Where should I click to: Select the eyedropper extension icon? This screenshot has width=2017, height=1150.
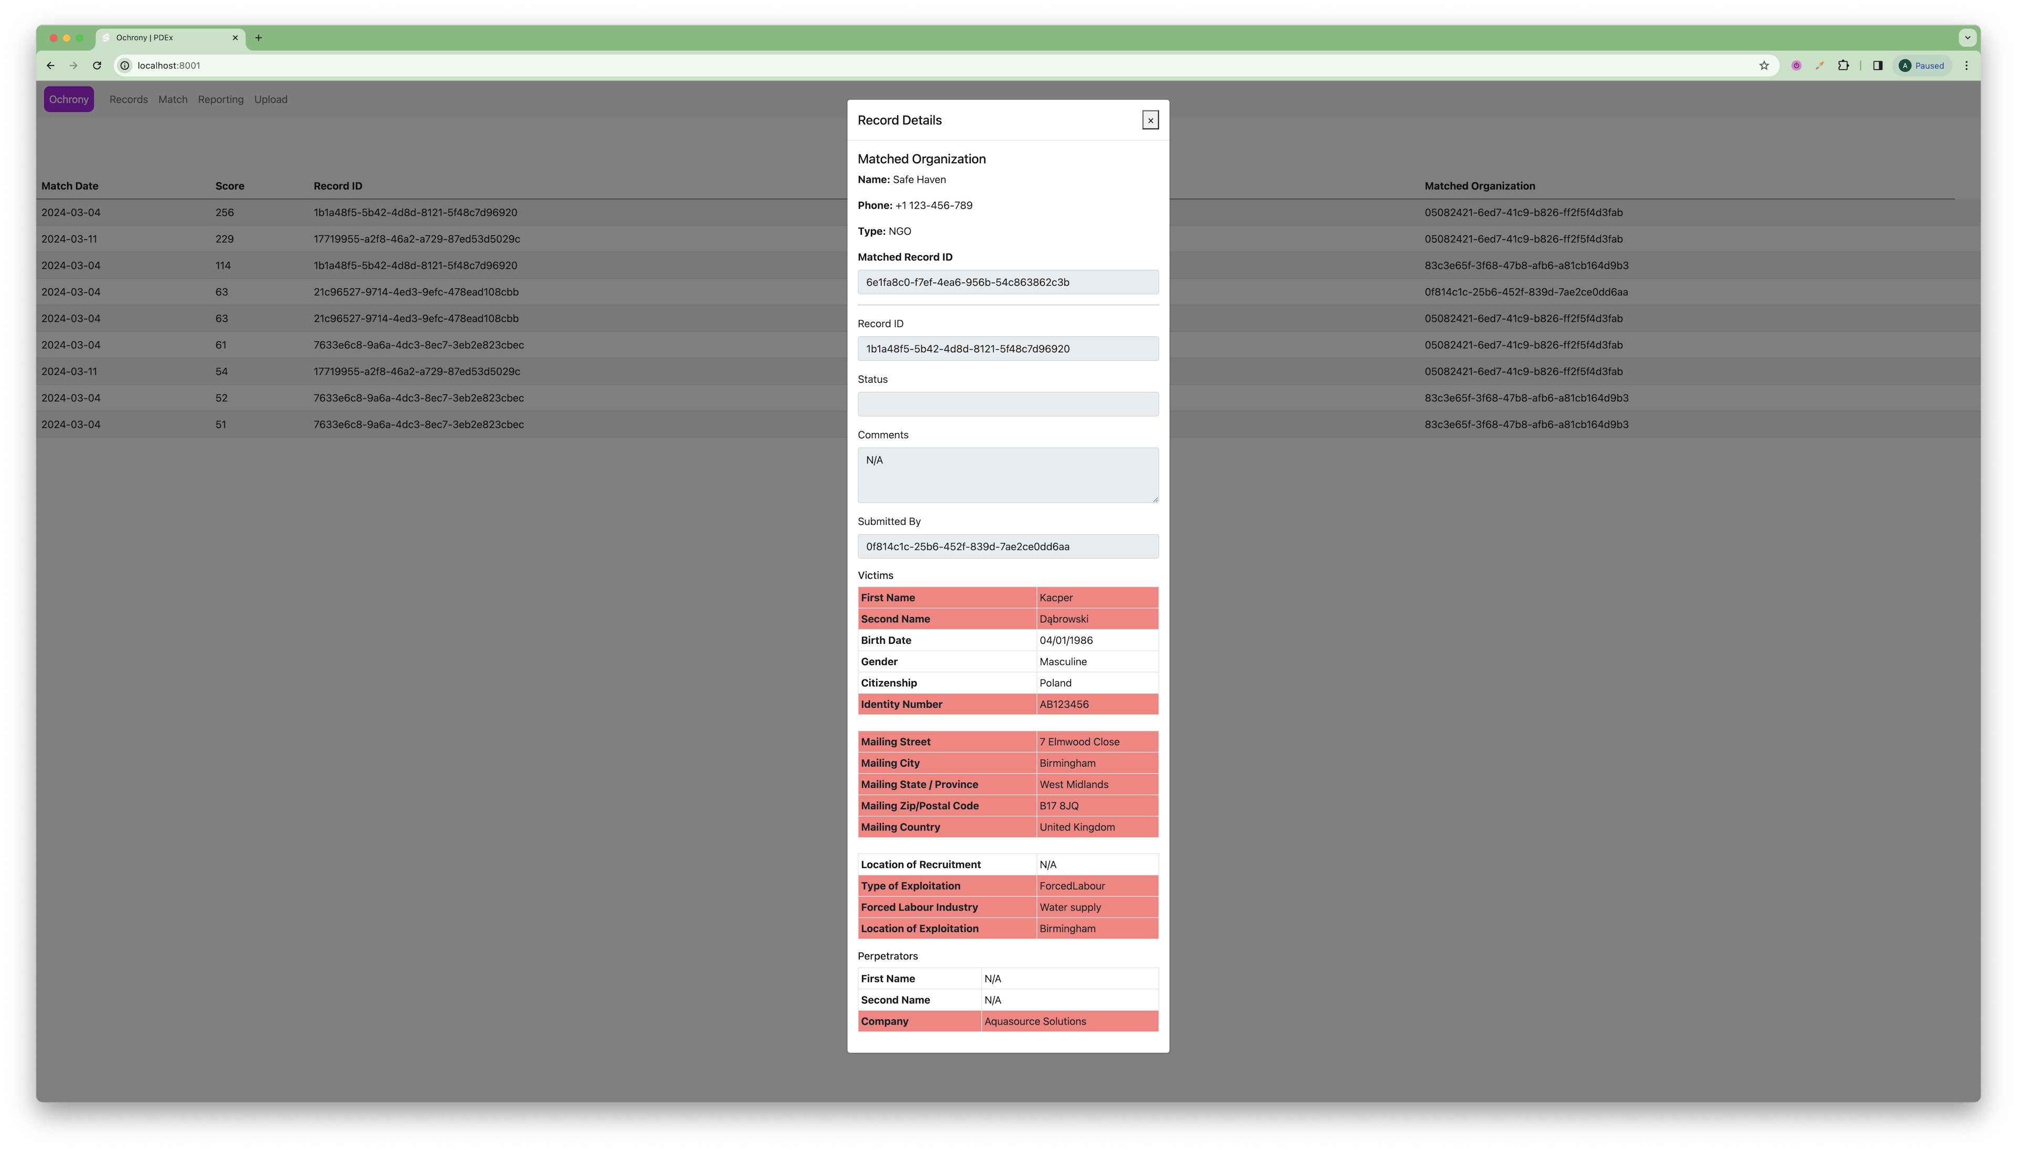[x=1818, y=65]
